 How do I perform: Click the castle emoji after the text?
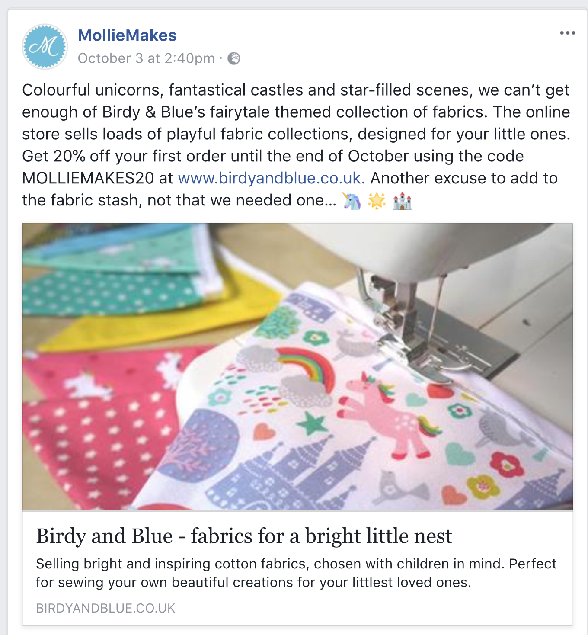pos(402,201)
